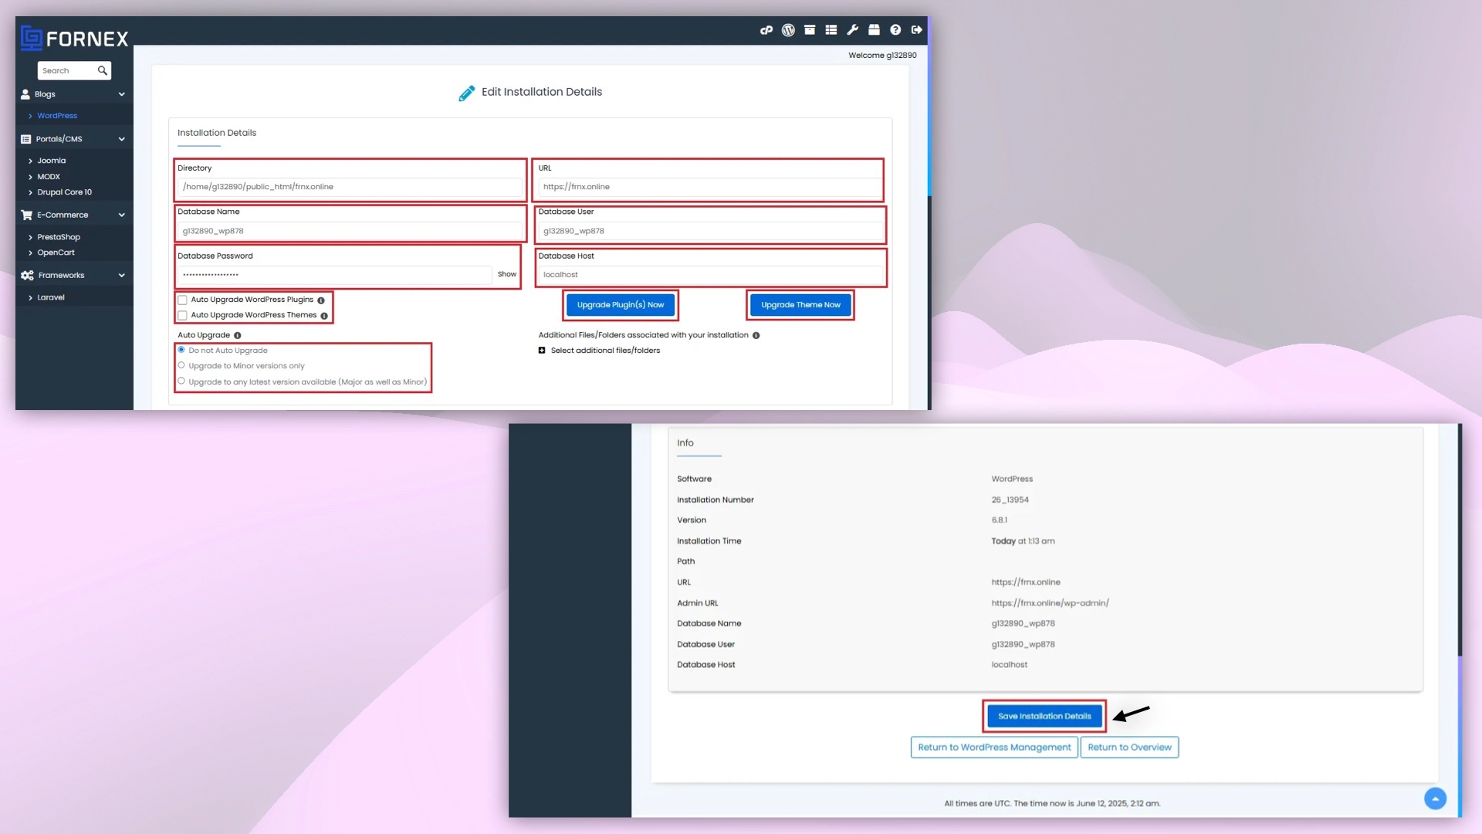Click the search magnifier in the sidebar
The image size is (1482, 834).
coord(103,70)
